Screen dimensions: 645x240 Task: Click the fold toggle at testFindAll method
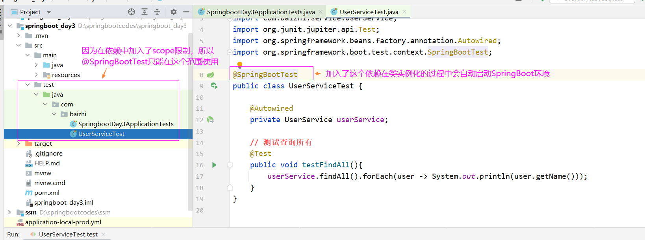(230, 165)
